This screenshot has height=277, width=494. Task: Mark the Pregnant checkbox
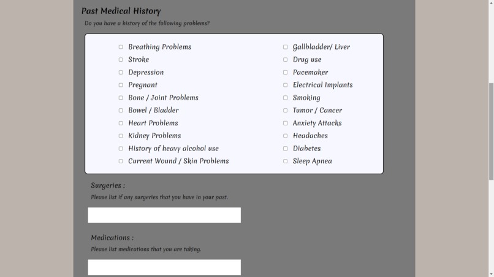[121, 85]
